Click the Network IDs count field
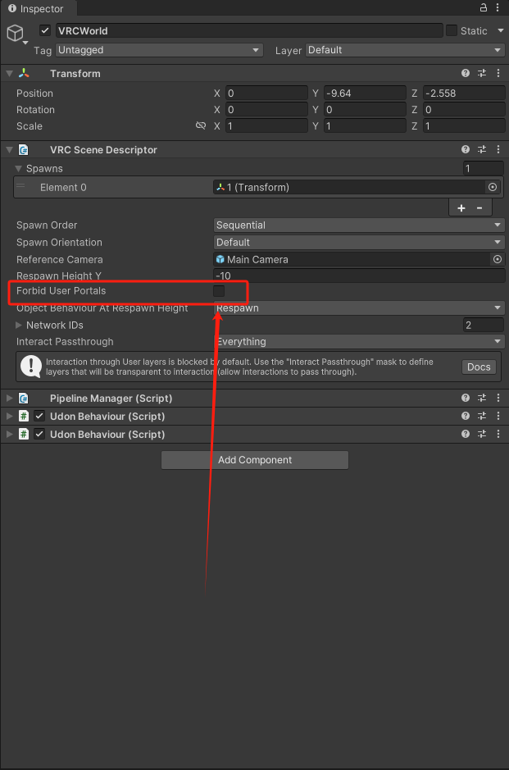Screen dimensions: 509x770 point(484,325)
